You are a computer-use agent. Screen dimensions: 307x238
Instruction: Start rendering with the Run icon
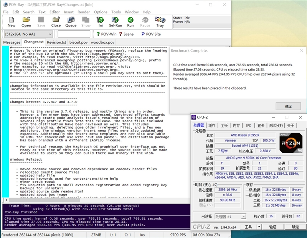point(130,20)
